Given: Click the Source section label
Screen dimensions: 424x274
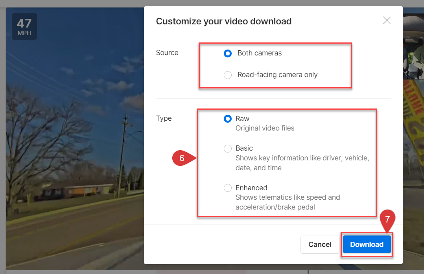Looking at the screenshot, I should 167,53.
